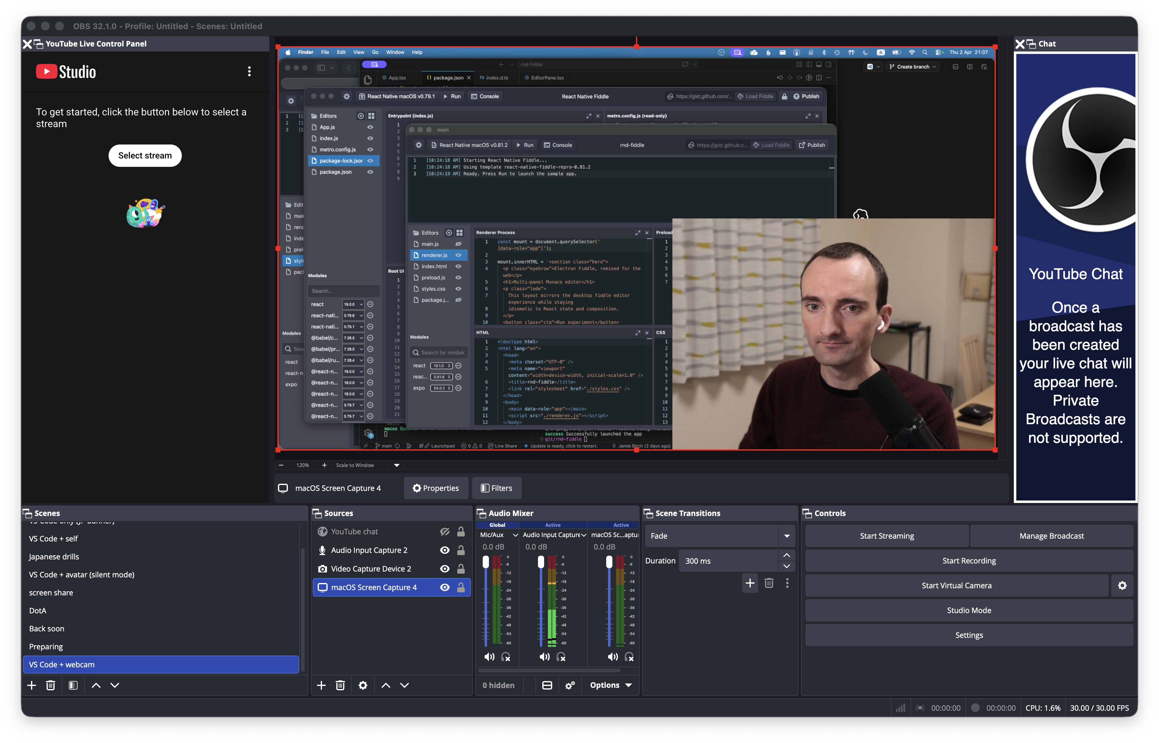Adjust the Mic/Aux volume fader

[x=486, y=562]
